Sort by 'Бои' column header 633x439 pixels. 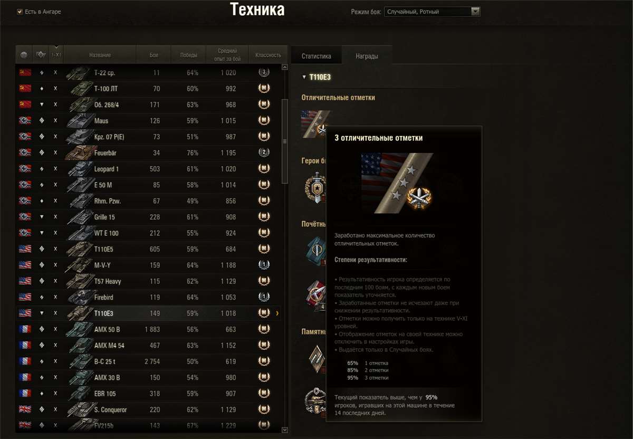(x=154, y=55)
